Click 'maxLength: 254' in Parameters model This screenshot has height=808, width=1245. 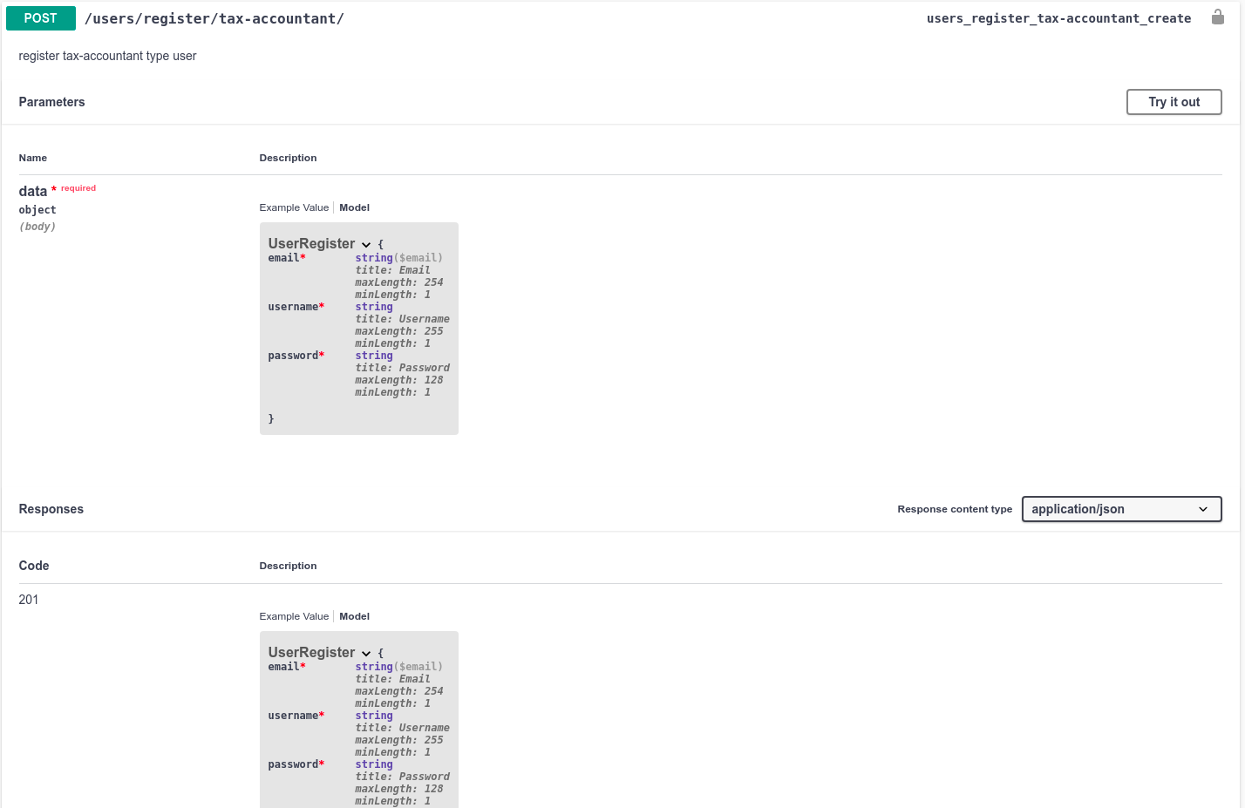tap(399, 282)
